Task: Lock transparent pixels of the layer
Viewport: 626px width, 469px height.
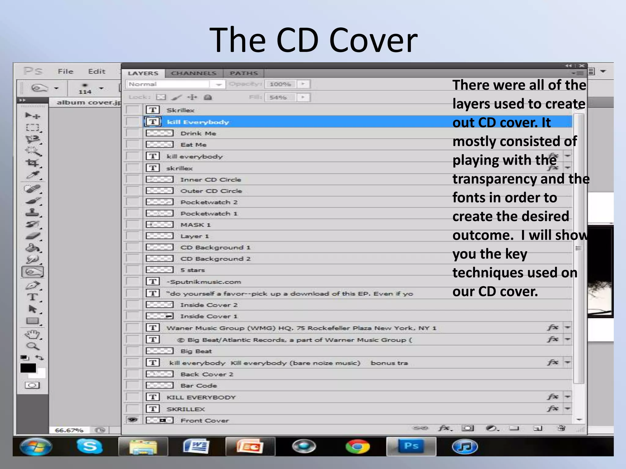Action: pos(161,97)
